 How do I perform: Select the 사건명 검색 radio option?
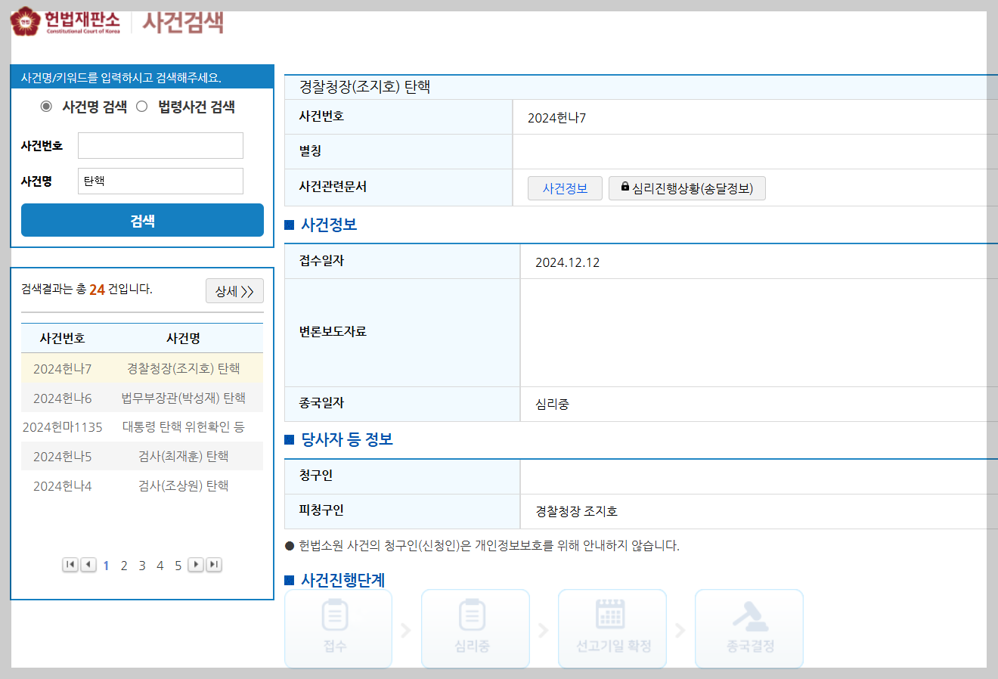(x=47, y=106)
